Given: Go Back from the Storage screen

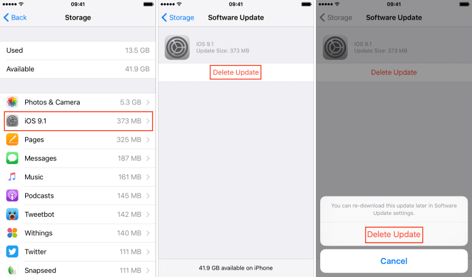Looking at the screenshot, I should [x=15, y=17].
